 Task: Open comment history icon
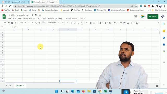(135, 16)
